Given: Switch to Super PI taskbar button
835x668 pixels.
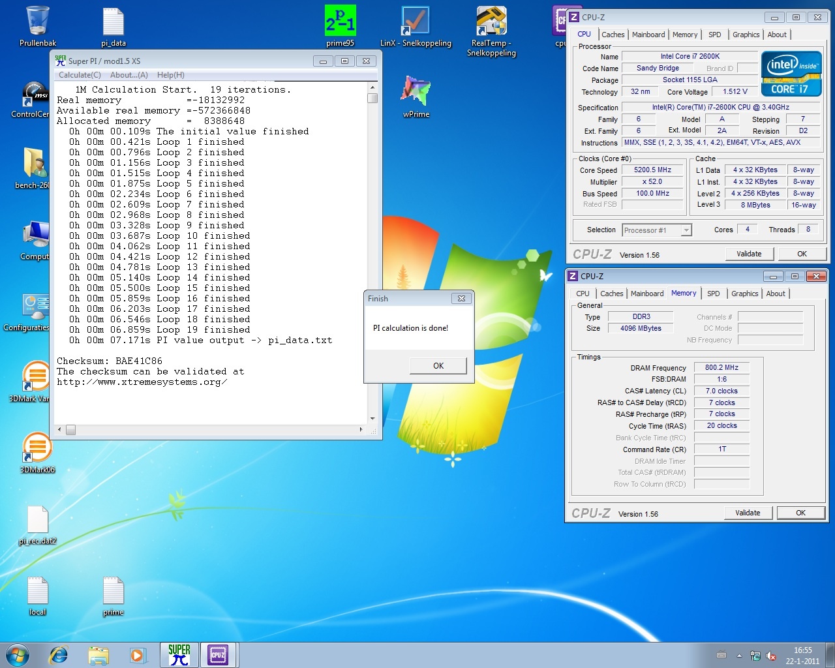Looking at the screenshot, I should [x=179, y=655].
